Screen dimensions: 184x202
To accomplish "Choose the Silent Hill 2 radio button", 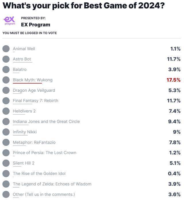I will 6,163.
